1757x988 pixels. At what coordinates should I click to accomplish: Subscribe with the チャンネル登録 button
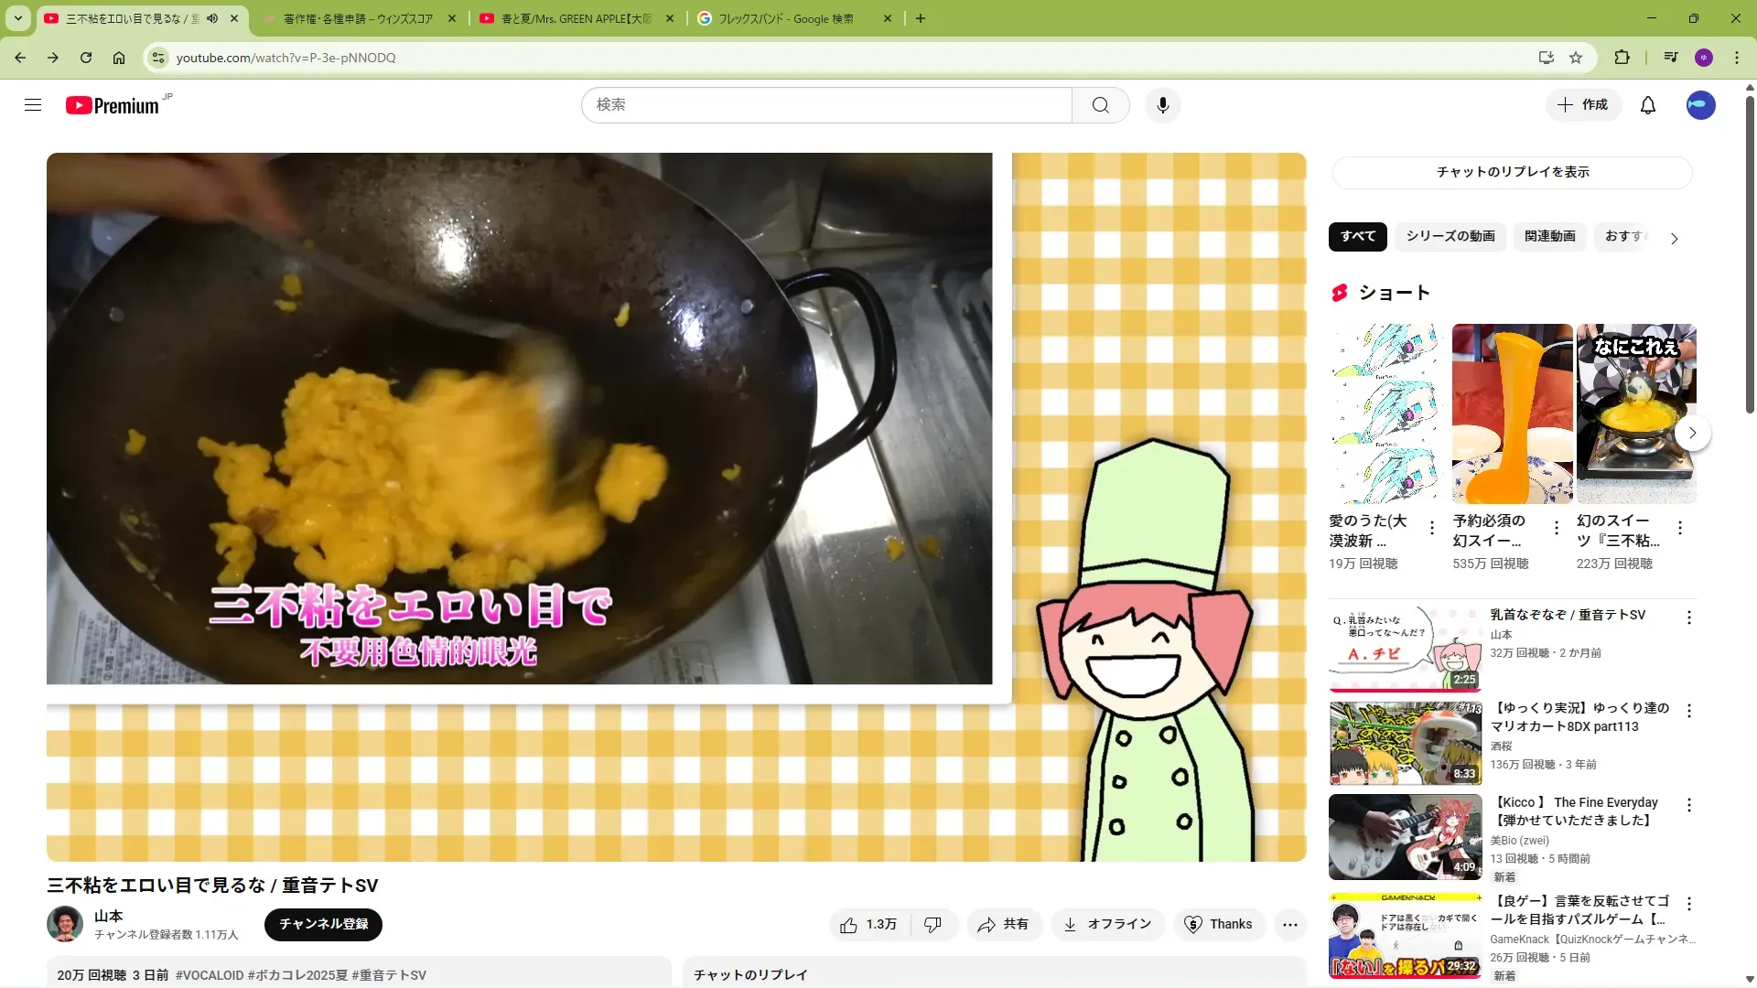tap(323, 924)
